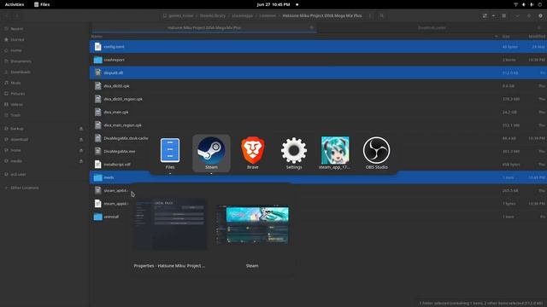Viewport: 547px width, 307px height.
Task: Select the Steam Properties window thumbnail
Action: 170,224
